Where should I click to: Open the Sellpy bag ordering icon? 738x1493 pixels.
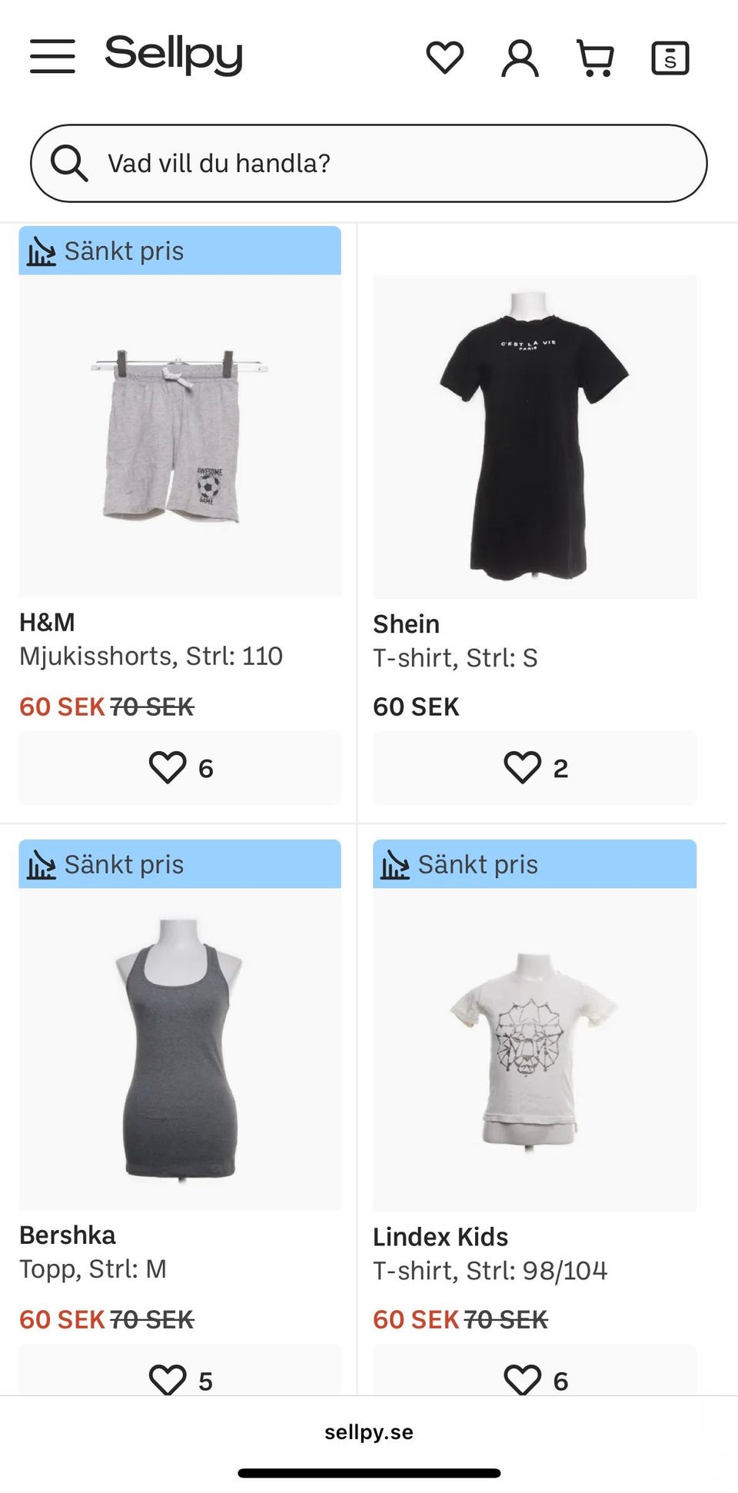click(x=670, y=58)
